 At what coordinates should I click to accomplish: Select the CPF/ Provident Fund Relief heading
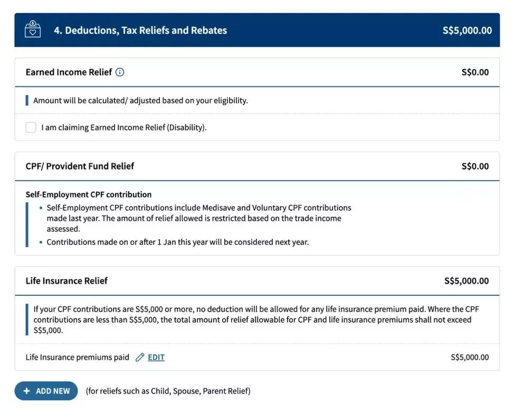coord(80,166)
